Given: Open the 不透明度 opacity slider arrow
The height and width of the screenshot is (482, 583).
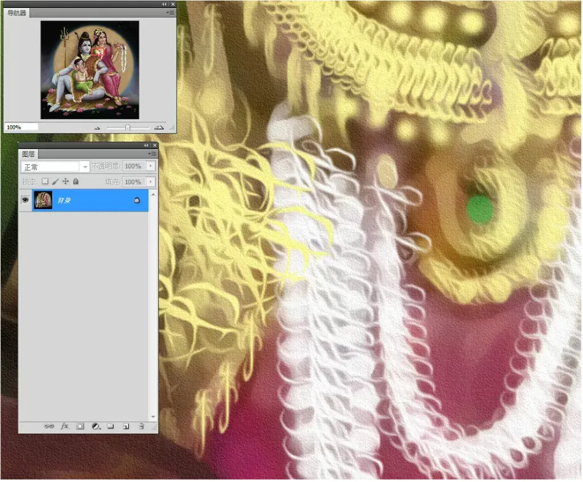Looking at the screenshot, I should point(150,166).
